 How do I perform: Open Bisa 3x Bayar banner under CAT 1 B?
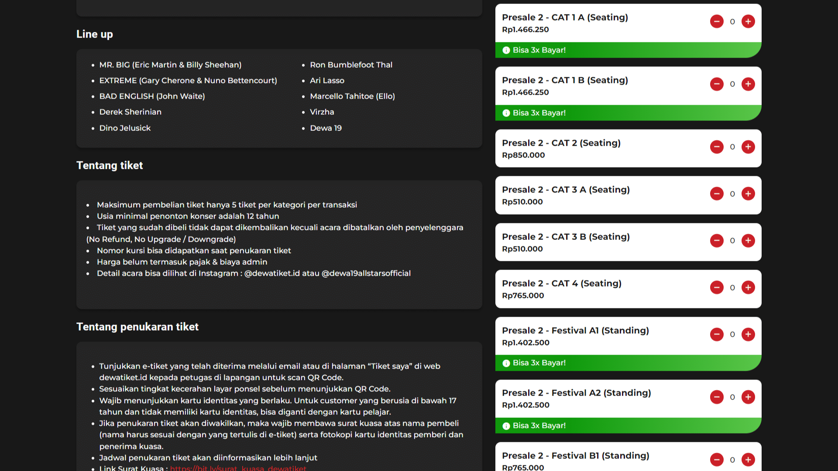click(x=628, y=113)
